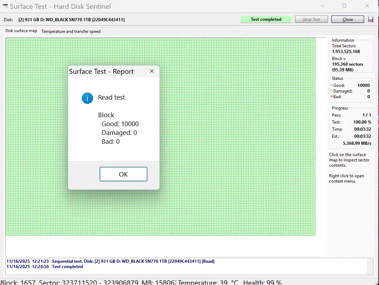Click the yellow Damaged status legend square
Image resolution: width=379 pixels, height=285 pixels.
[332, 91]
